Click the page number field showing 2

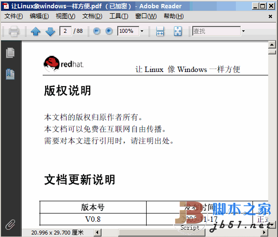[65, 31]
